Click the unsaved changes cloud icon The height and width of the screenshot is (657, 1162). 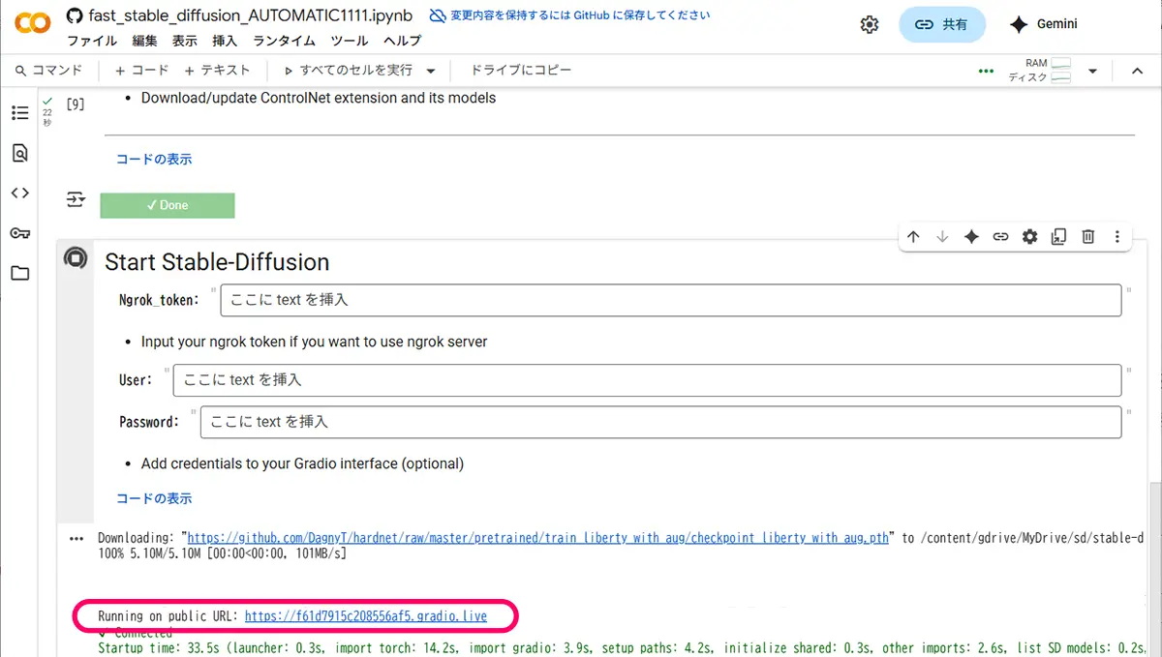click(438, 16)
